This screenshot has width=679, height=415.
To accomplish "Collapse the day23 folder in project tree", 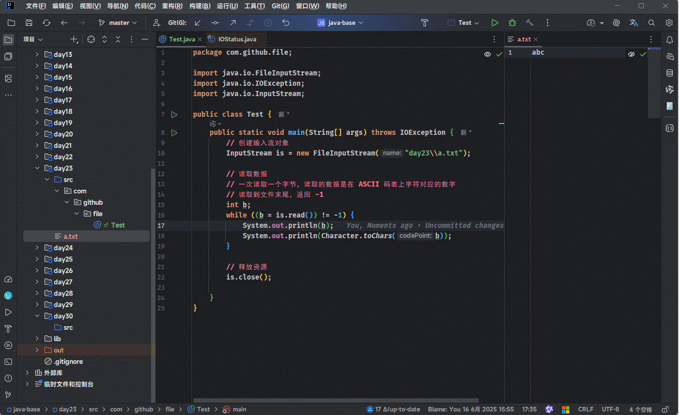I will (x=37, y=168).
